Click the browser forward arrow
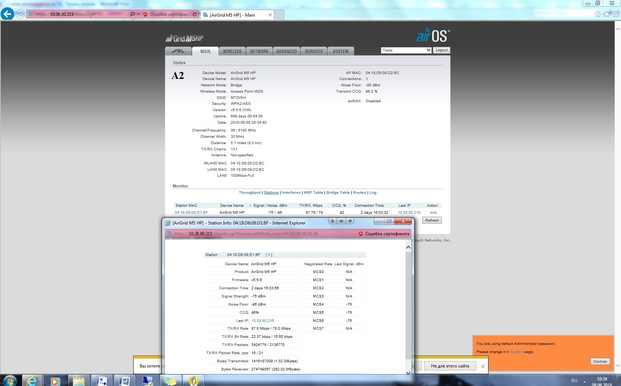Screen dimensions: 621x386 pyautogui.click(x=20, y=14)
